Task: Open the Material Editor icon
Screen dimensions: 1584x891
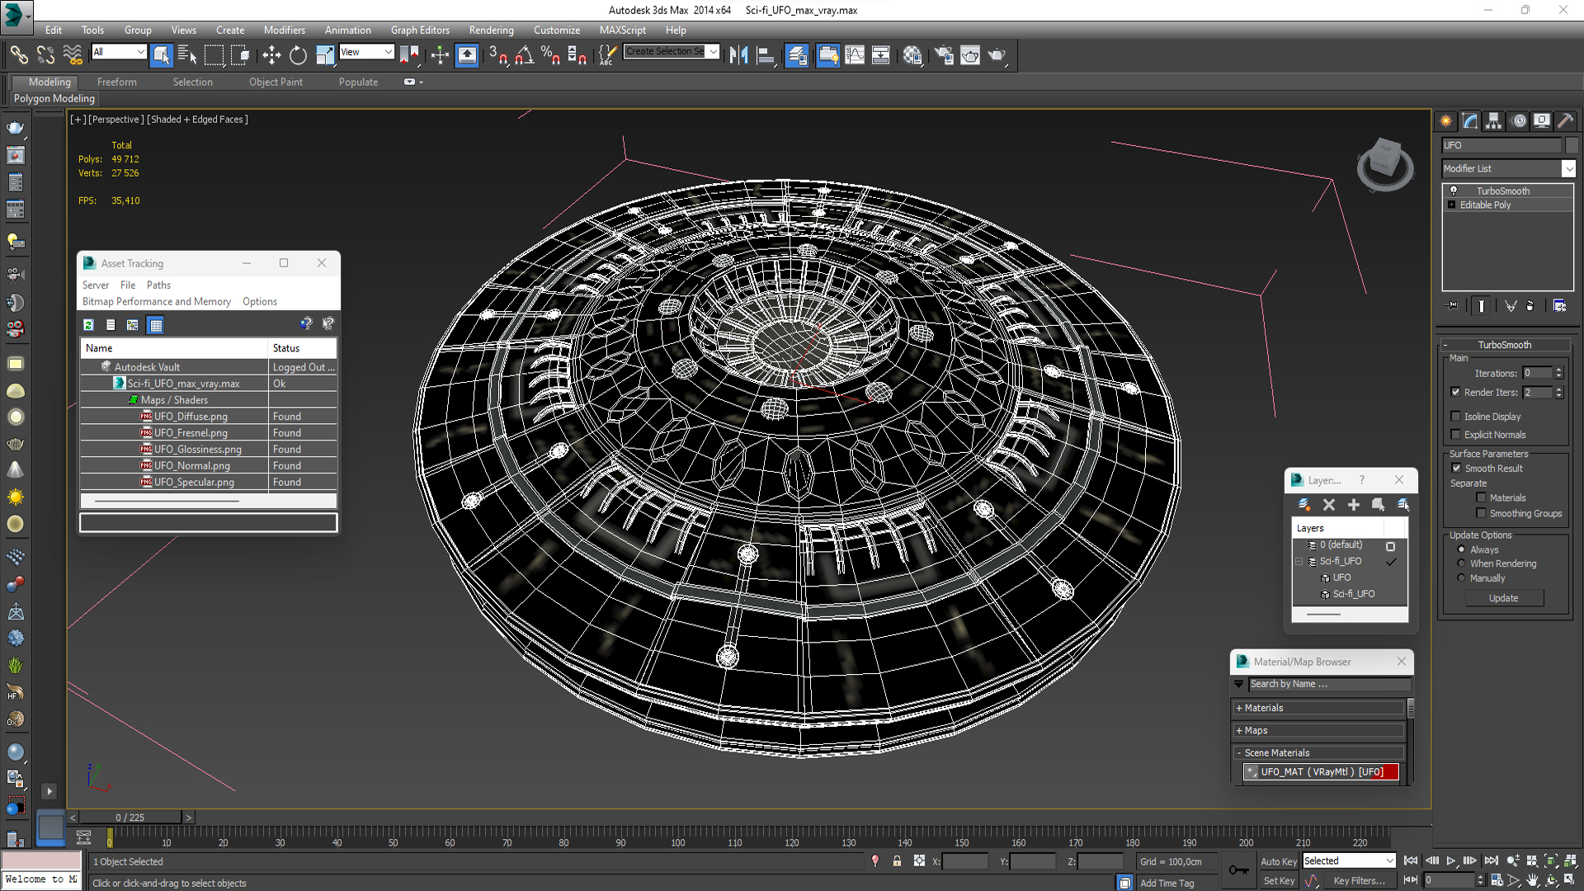Action: click(912, 55)
